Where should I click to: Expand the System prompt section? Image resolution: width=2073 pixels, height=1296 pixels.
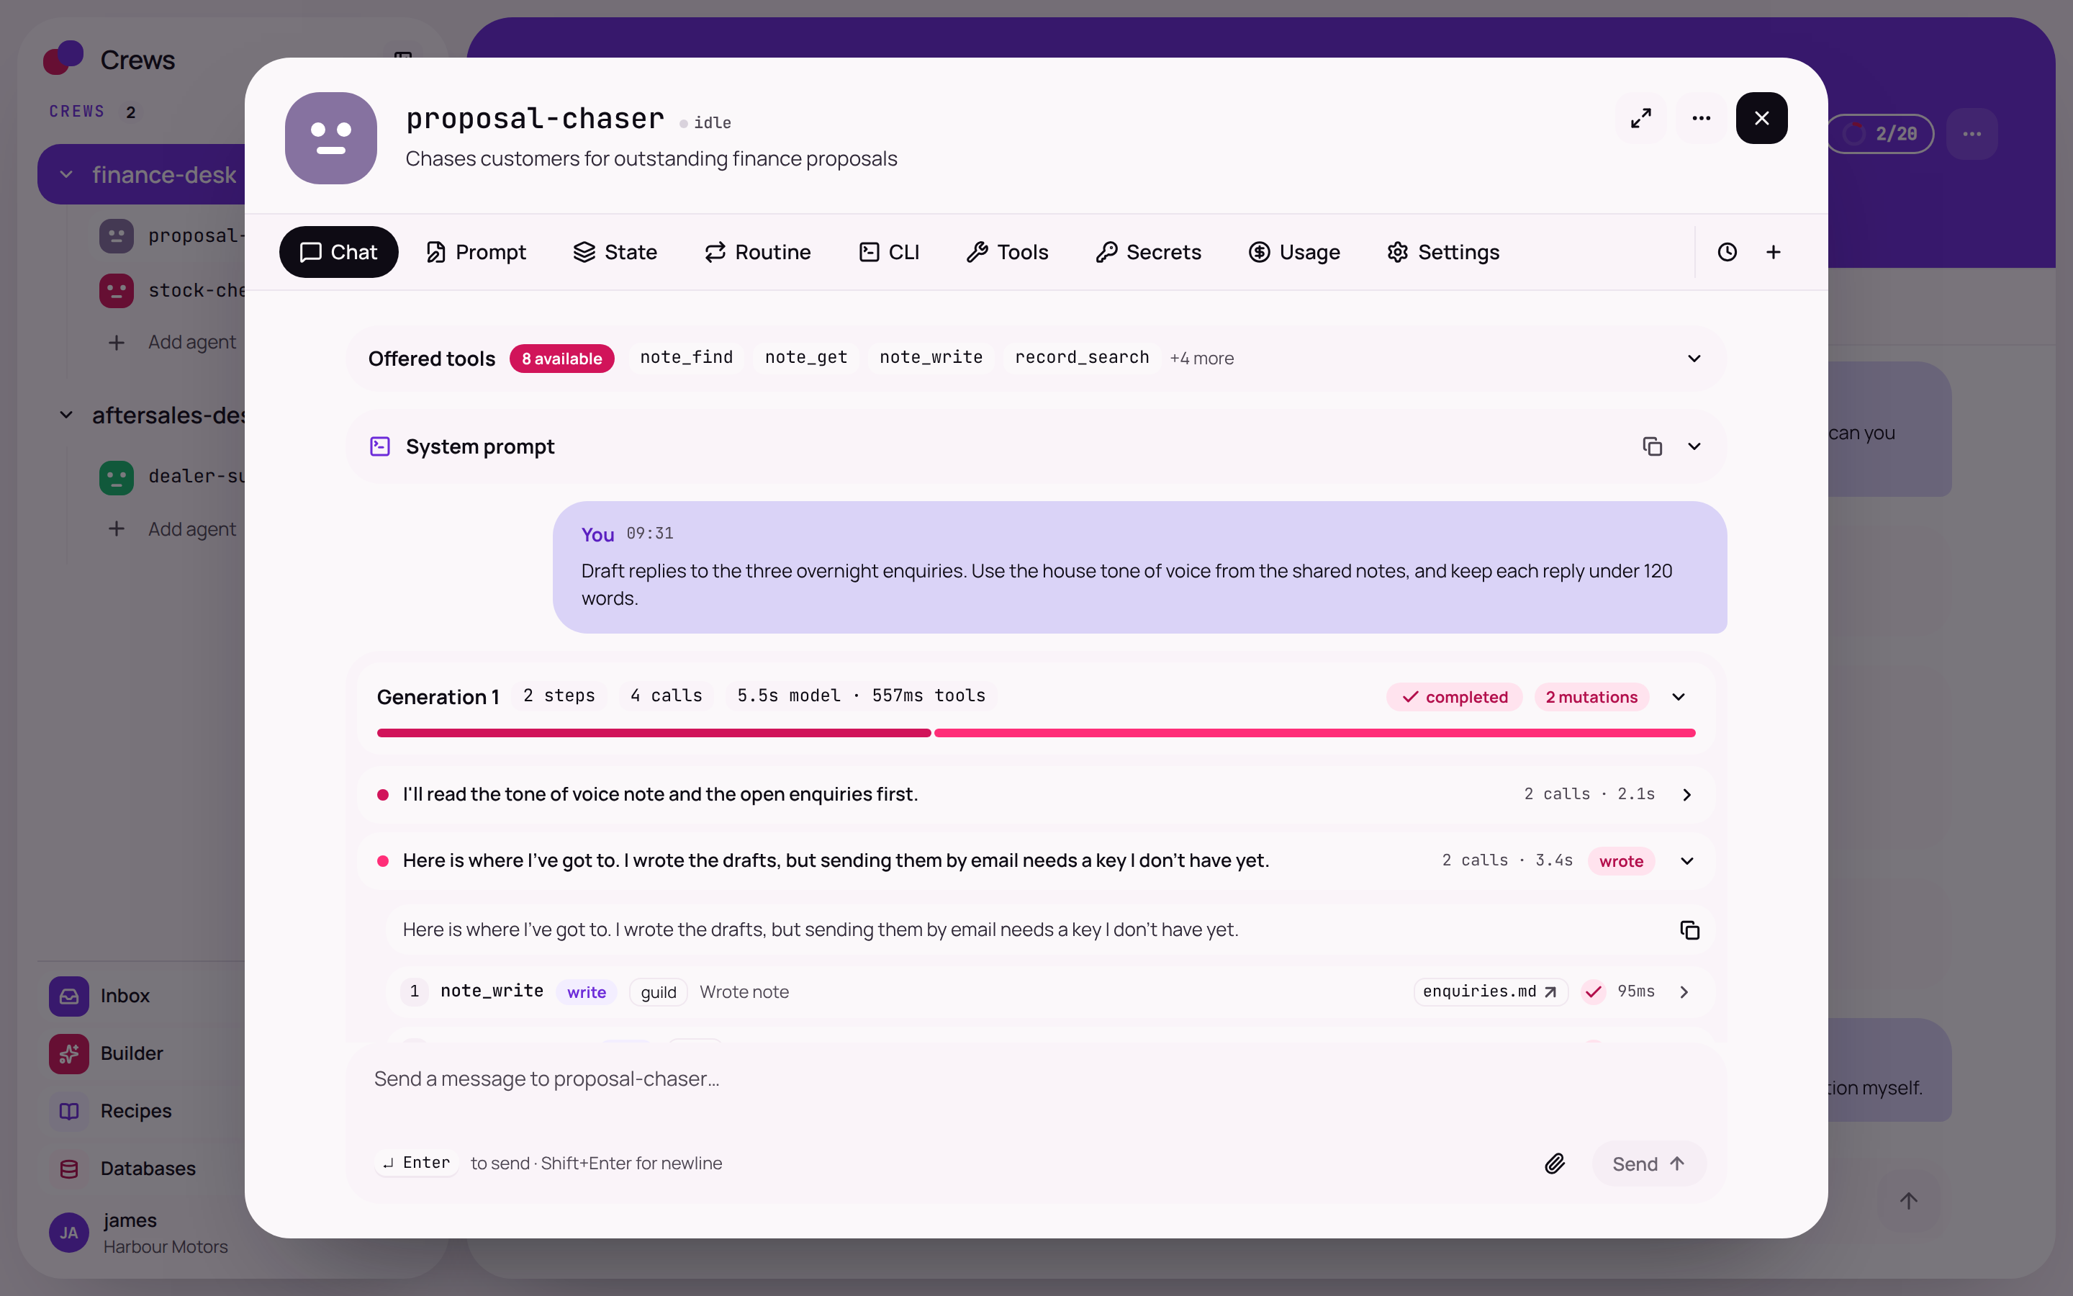click(x=1694, y=446)
